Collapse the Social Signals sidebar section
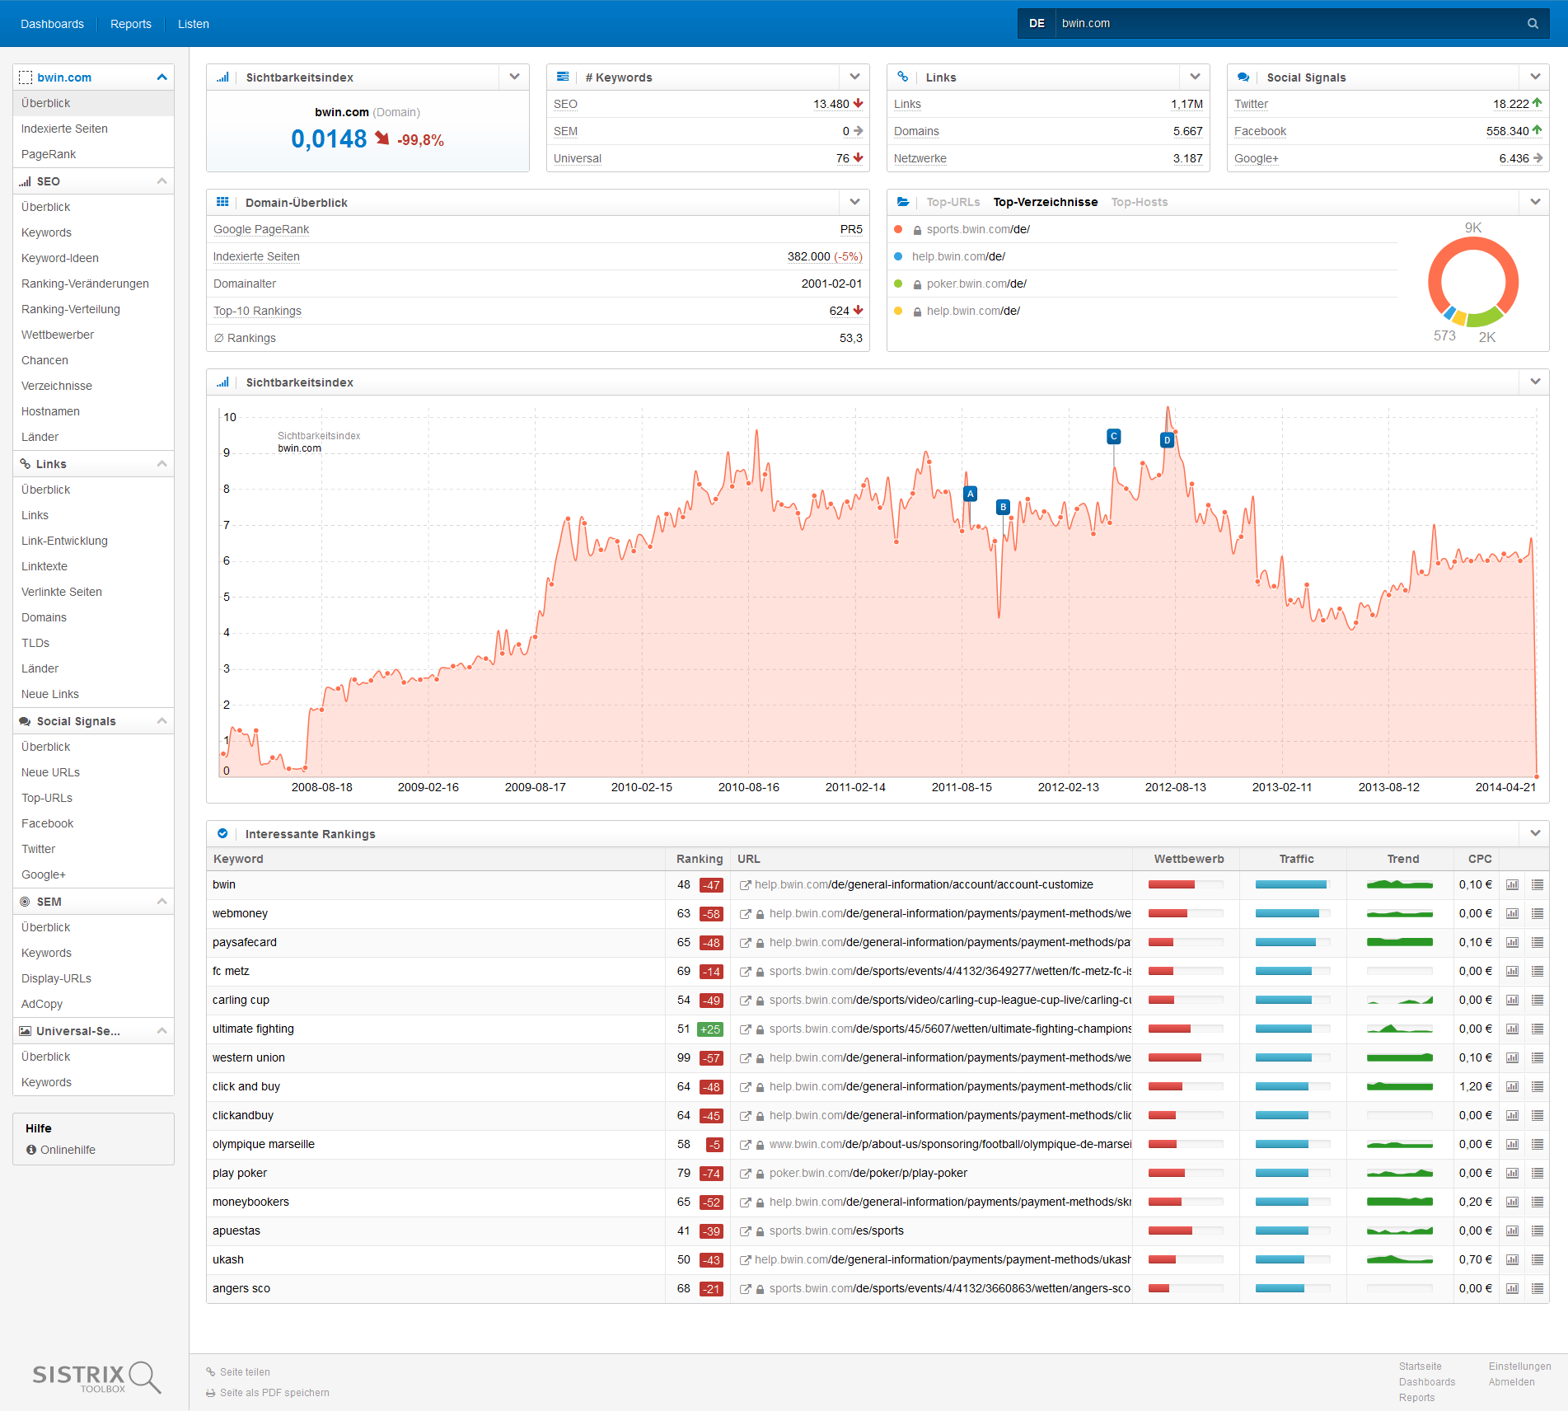1568x1411 pixels. tap(161, 721)
